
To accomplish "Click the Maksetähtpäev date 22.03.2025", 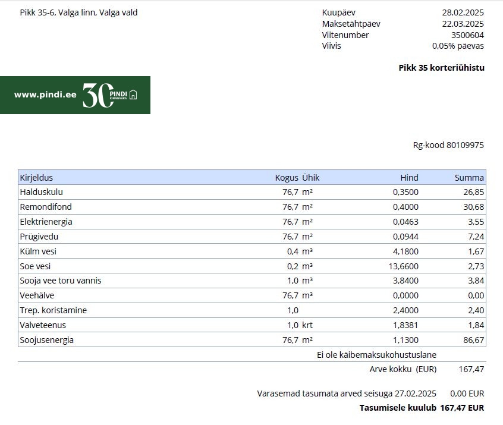I will click(463, 24).
